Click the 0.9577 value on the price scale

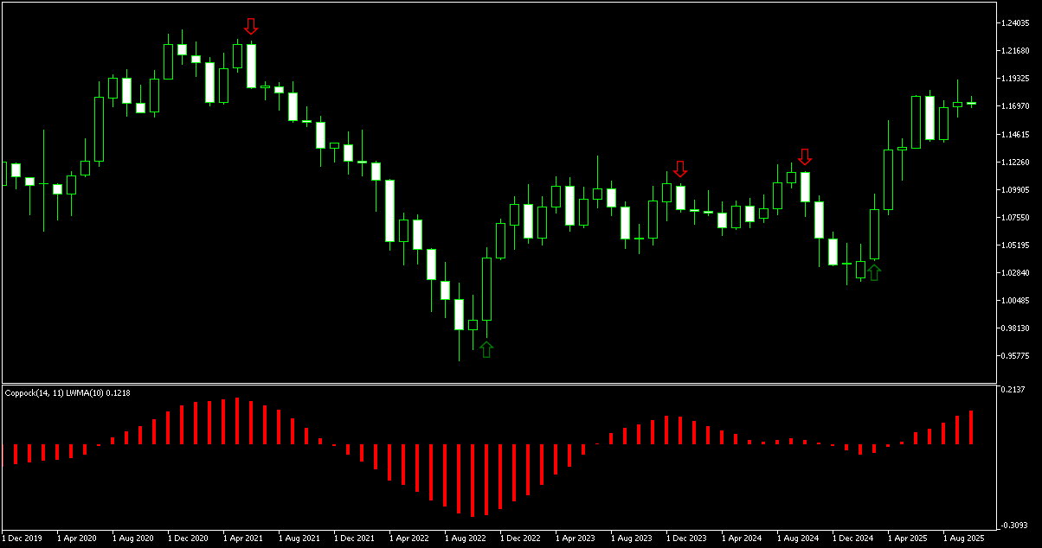1015,354
